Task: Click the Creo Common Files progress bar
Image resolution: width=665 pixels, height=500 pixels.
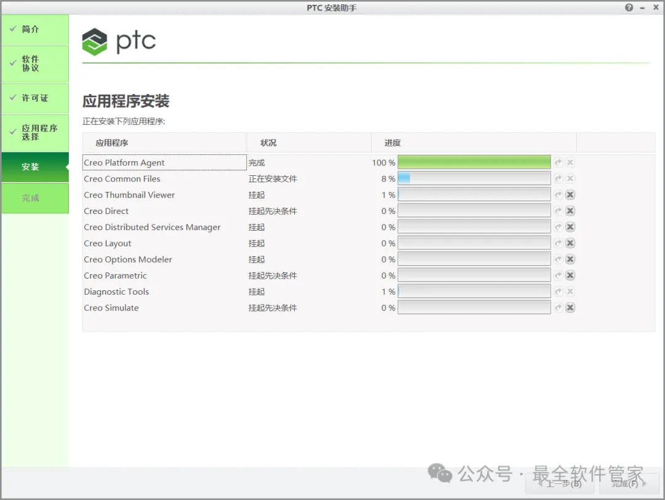Action: click(474, 178)
